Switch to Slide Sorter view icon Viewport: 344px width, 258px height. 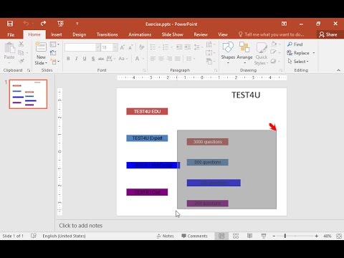(x=236, y=236)
